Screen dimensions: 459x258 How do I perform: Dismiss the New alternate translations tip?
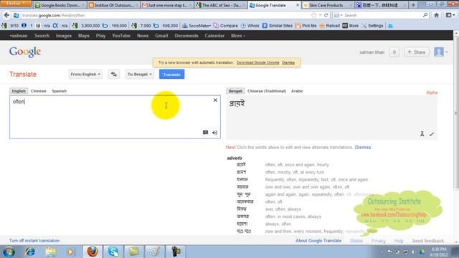pyautogui.click(x=363, y=147)
